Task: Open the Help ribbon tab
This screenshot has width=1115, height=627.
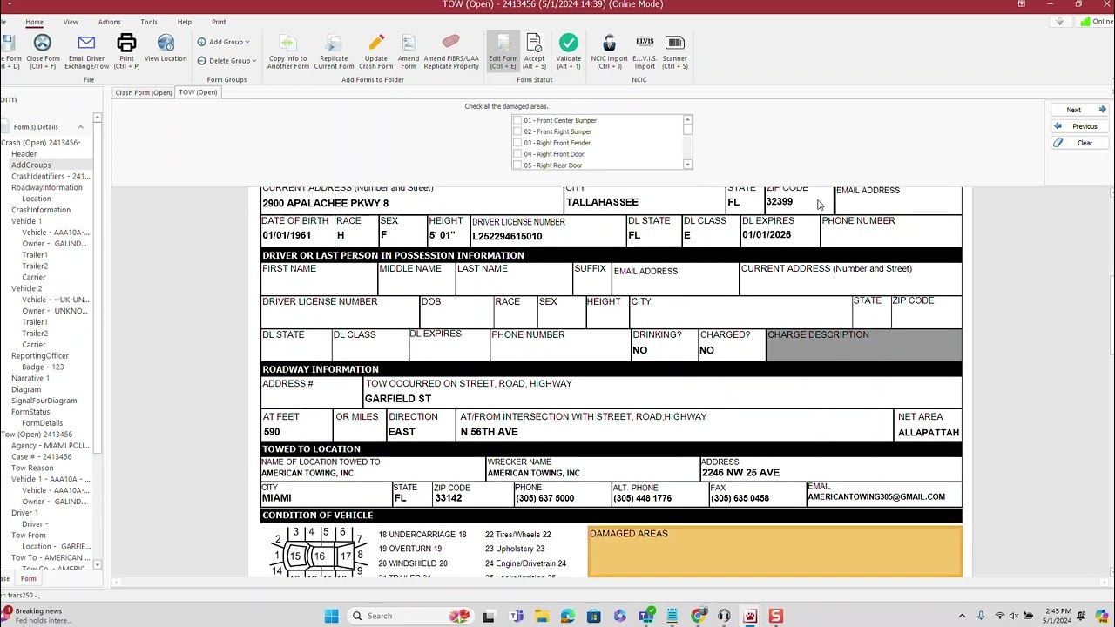Action: tap(185, 22)
